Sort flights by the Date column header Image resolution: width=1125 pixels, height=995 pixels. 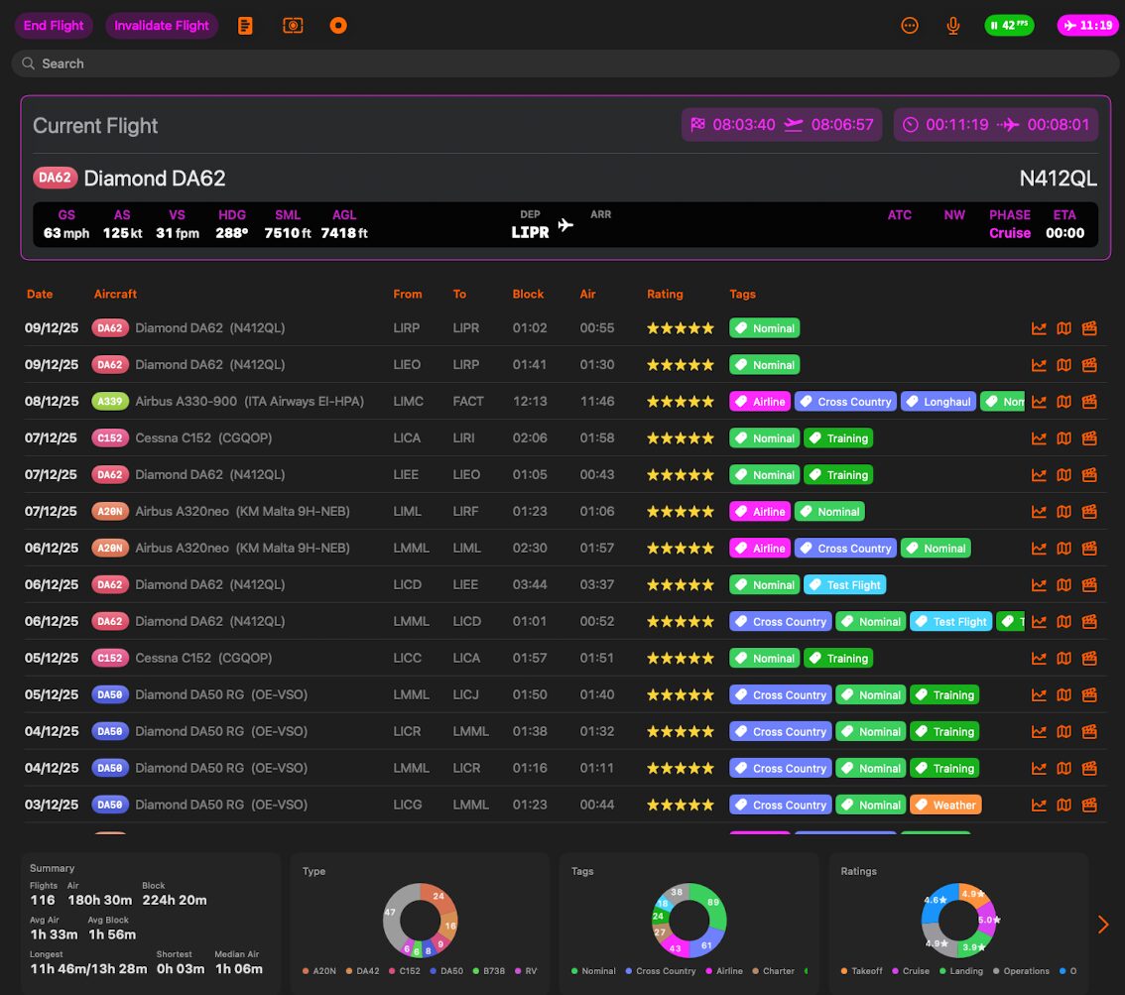[x=40, y=295]
